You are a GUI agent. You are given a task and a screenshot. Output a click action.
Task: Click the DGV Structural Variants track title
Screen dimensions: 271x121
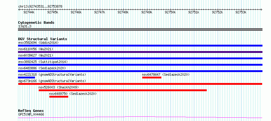click(x=43, y=39)
